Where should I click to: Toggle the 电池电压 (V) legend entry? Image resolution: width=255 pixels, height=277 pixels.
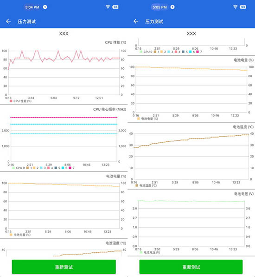click(150, 252)
